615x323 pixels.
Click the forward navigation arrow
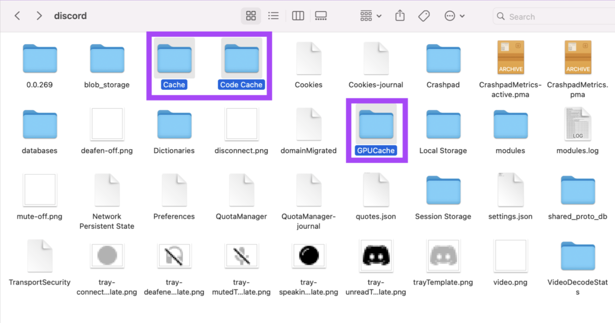pyautogui.click(x=39, y=16)
